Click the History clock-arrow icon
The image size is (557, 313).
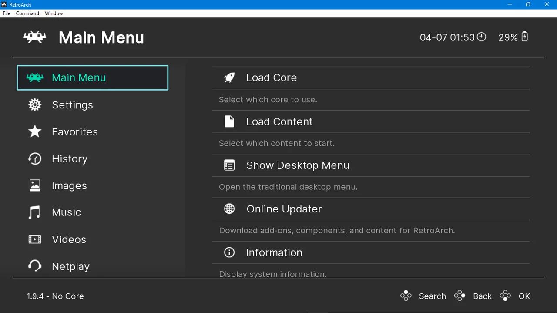[35, 158]
